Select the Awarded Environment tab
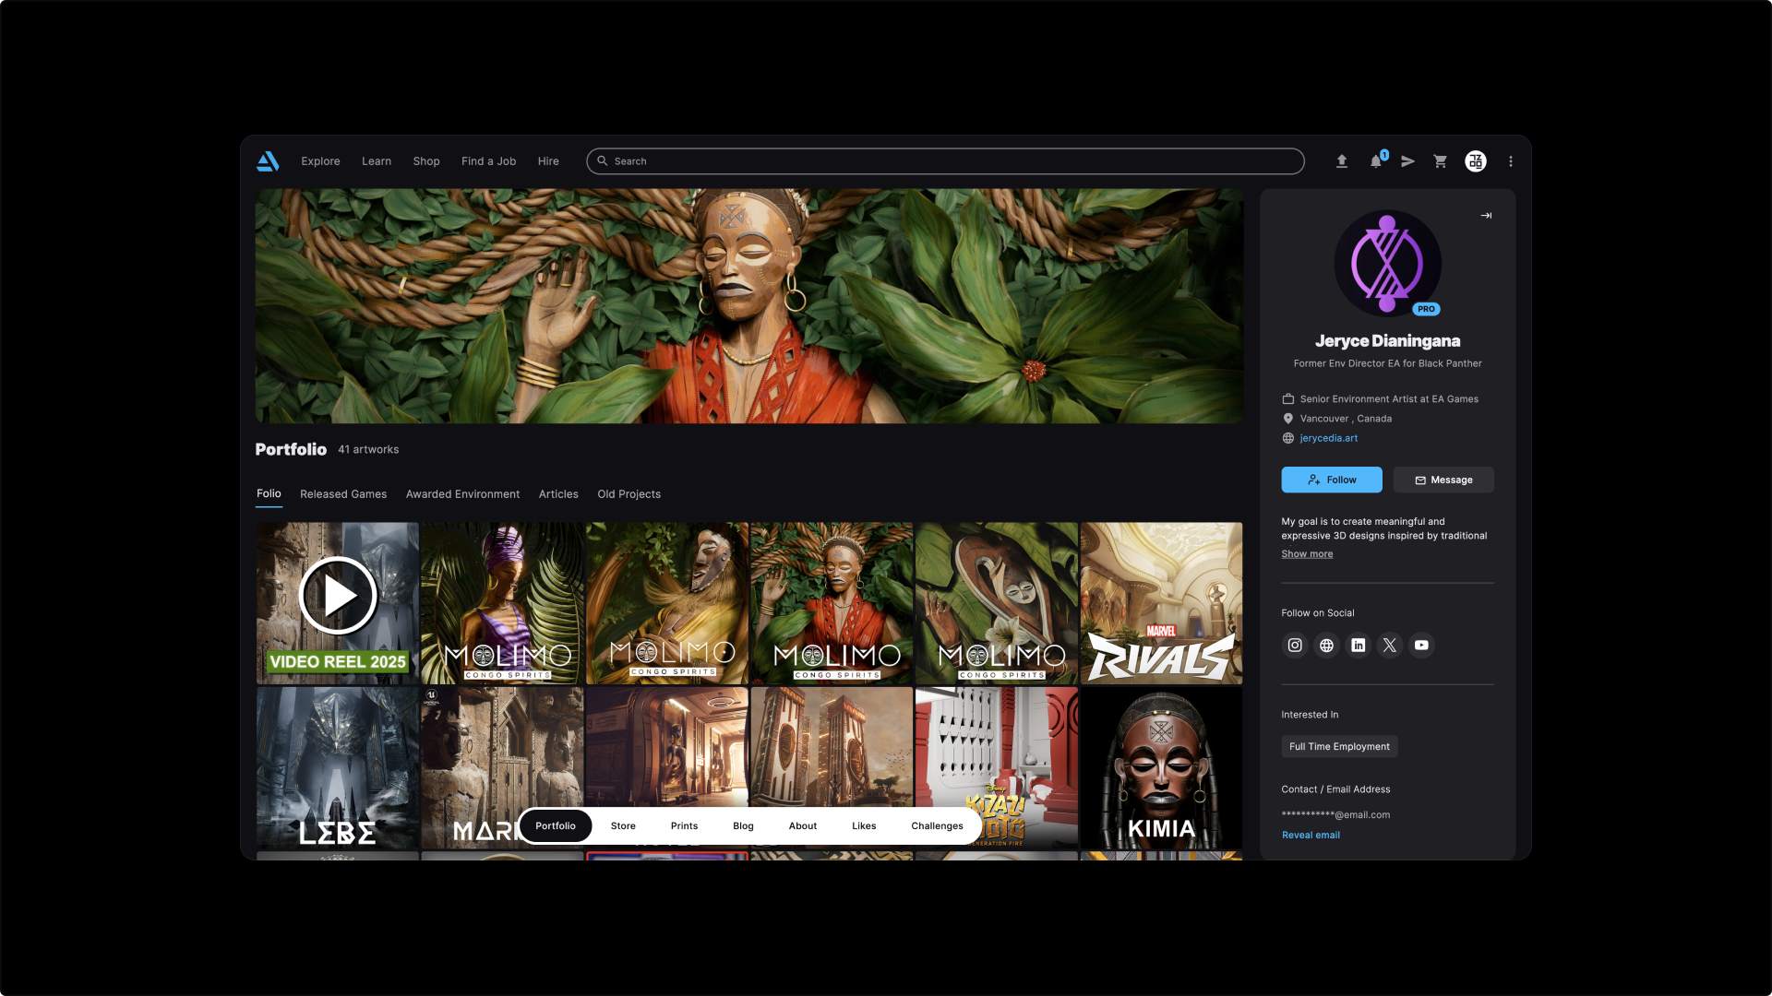This screenshot has height=996, width=1772. tap(462, 494)
